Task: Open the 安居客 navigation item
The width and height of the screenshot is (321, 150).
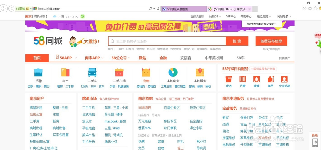Action: 186,58
